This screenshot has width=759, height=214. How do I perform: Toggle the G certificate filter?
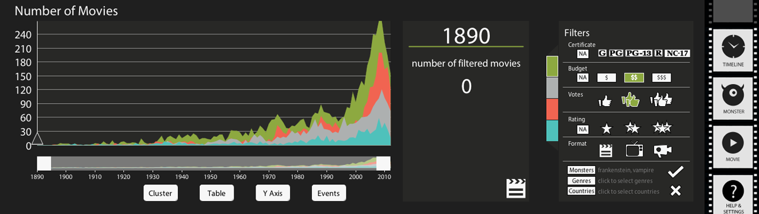coord(602,53)
